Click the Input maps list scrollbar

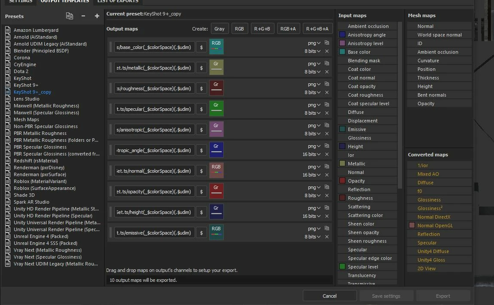(400, 105)
